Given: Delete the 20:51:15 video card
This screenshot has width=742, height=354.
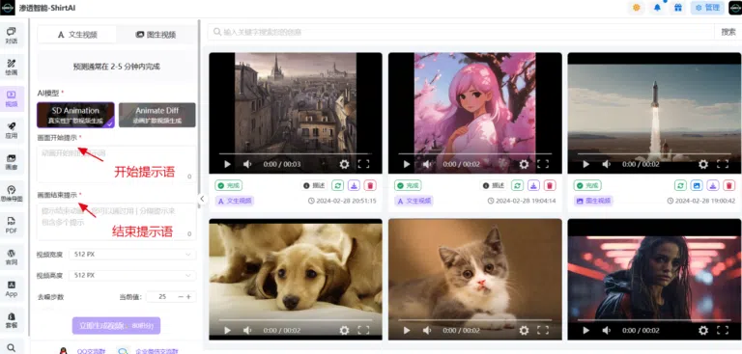Looking at the screenshot, I should 371,186.
